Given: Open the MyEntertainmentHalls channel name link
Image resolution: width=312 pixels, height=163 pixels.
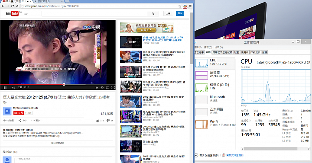Looking at the screenshot, I should [26, 108].
